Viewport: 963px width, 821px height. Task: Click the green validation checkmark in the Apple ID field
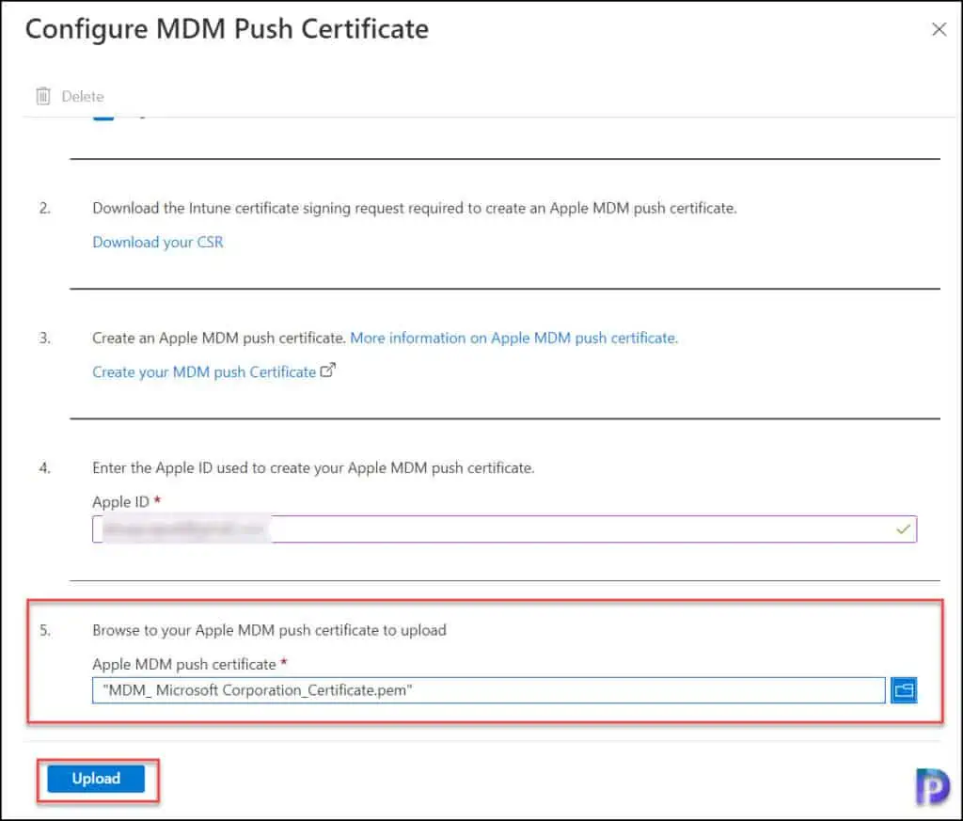[x=902, y=529]
